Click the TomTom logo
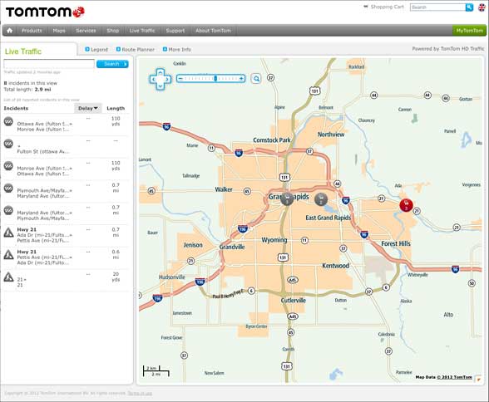 pyautogui.click(x=45, y=12)
